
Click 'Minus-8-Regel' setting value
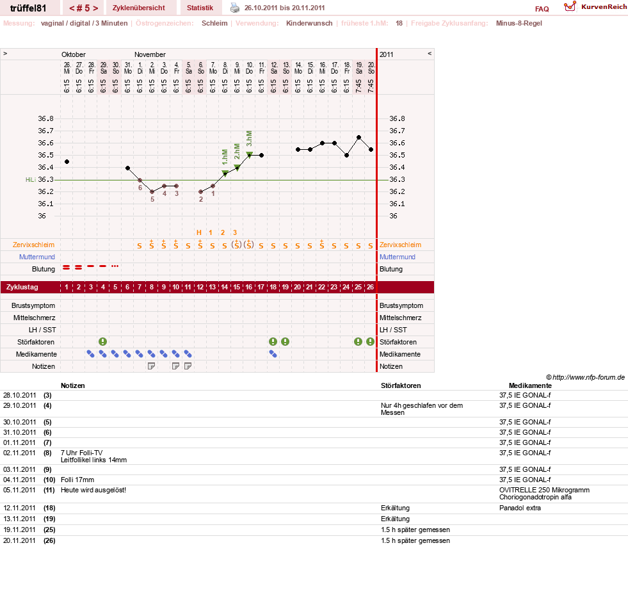[x=519, y=23]
